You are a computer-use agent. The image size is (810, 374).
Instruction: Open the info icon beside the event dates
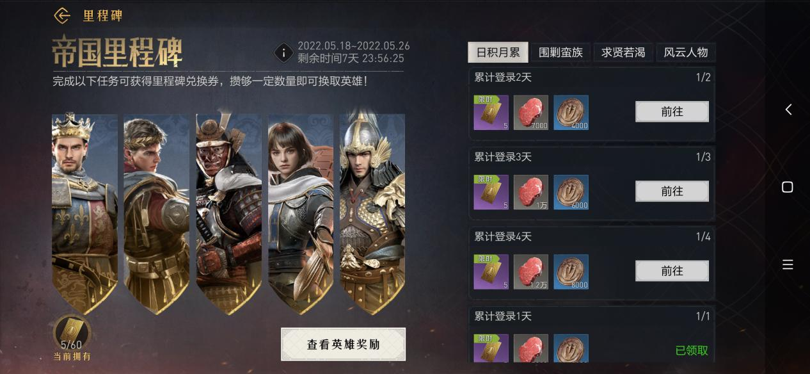coord(283,52)
